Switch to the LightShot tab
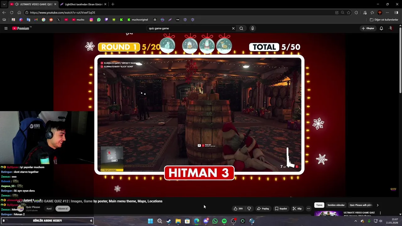 tap(83, 4)
